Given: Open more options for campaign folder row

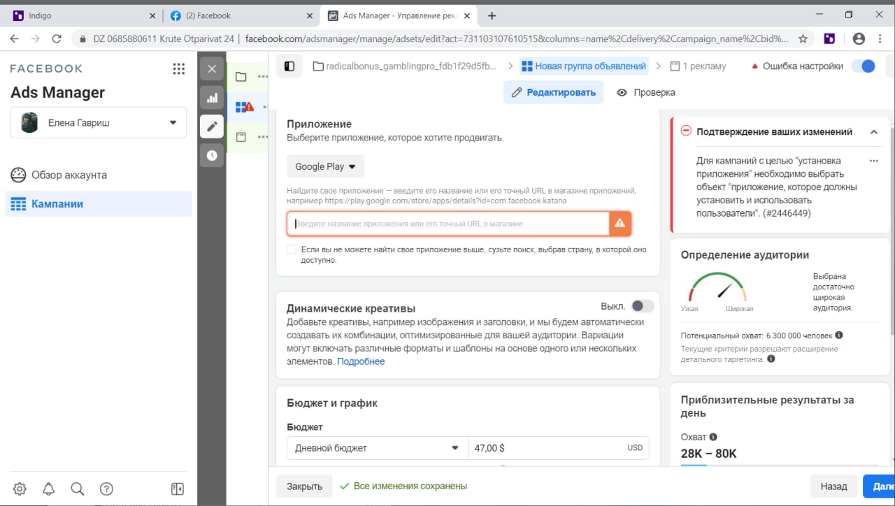Looking at the screenshot, I should coord(263,77).
